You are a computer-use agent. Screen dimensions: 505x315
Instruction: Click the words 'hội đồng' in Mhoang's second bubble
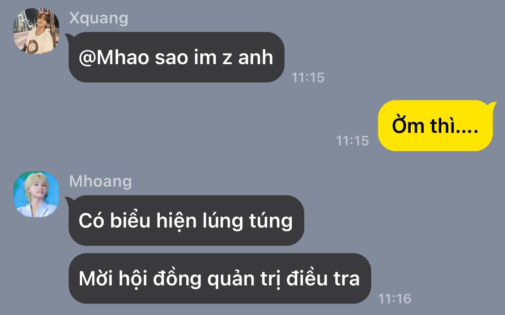(x=160, y=279)
